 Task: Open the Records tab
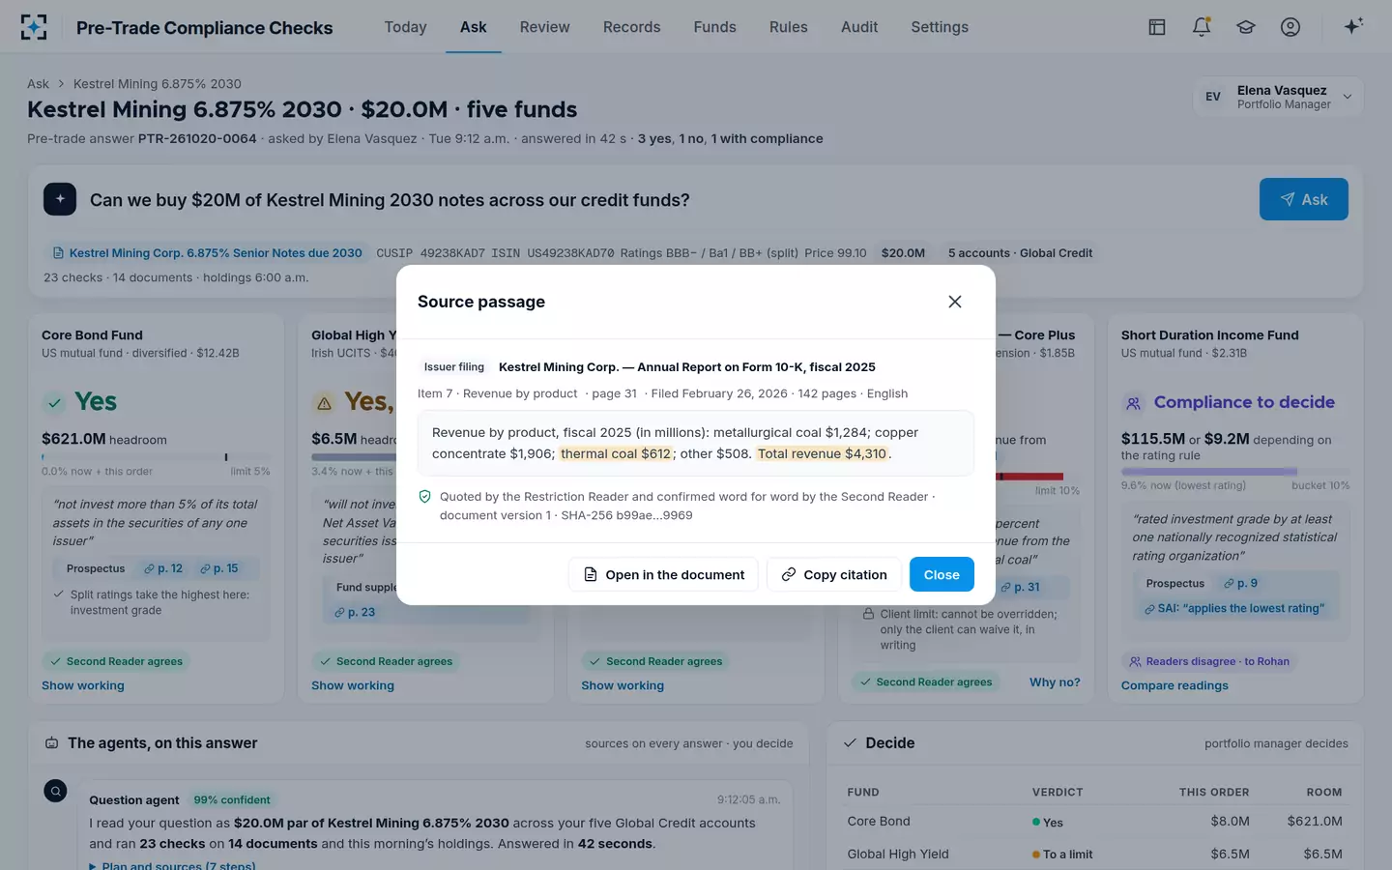point(631,27)
